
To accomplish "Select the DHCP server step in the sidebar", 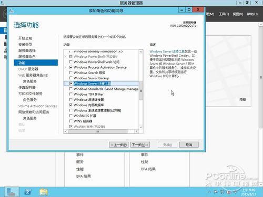I will 28,69.
